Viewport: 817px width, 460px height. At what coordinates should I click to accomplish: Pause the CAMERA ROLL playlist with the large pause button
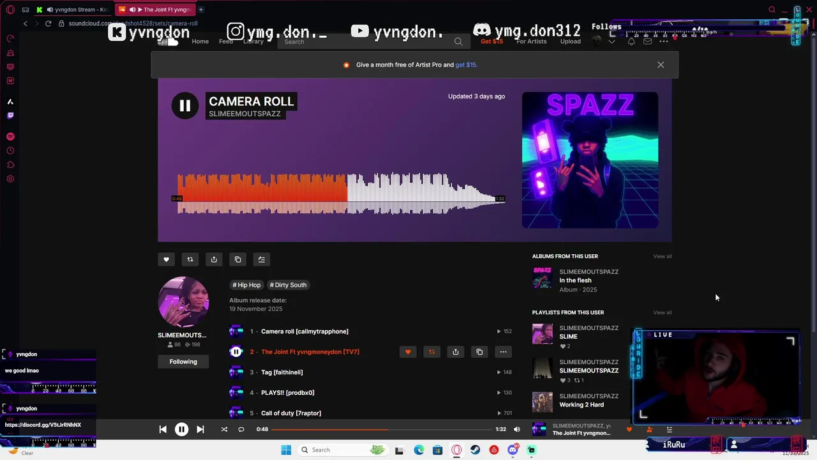pyautogui.click(x=184, y=106)
